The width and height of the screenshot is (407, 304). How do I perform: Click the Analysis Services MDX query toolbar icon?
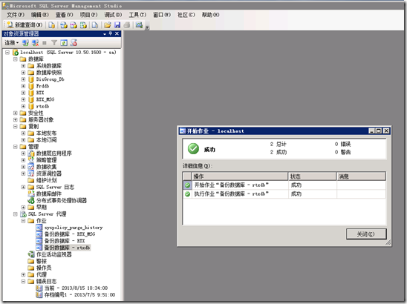(64, 25)
